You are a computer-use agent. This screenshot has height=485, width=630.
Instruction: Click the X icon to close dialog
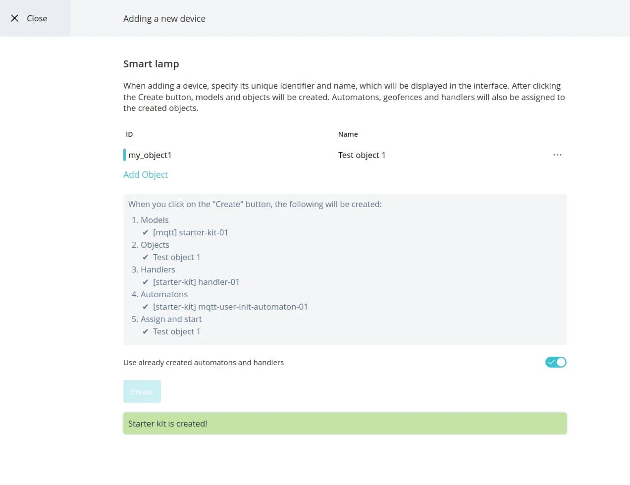(x=15, y=18)
